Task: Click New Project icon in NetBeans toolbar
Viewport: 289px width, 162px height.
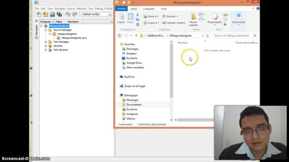Action: [x=46, y=14]
